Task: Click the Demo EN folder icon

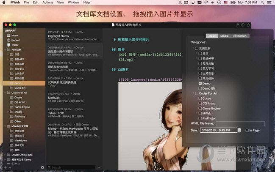Action: tap(11, 88)
